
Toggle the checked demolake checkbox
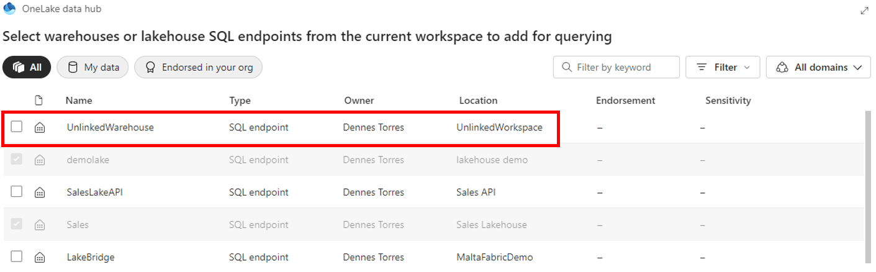(17, 159)
